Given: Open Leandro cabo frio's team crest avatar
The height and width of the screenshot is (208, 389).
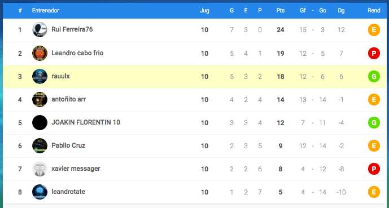Looking at the screenshot, I should (40, 53).
